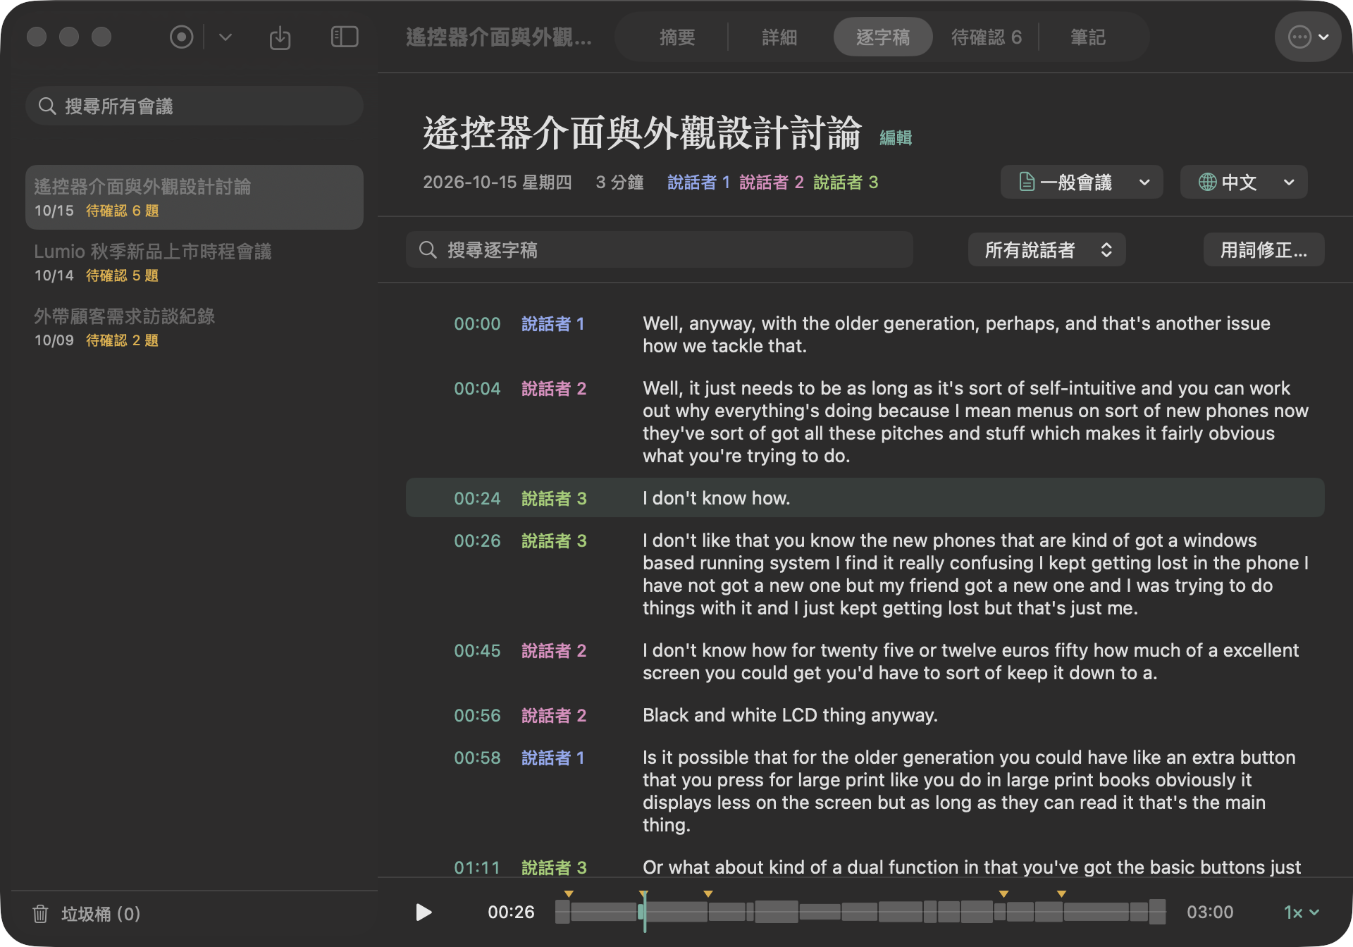
Task: Click the play button in the player
Action: [424, 912]
